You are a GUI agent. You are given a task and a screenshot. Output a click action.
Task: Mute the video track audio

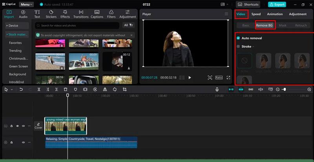click(24, 126)
